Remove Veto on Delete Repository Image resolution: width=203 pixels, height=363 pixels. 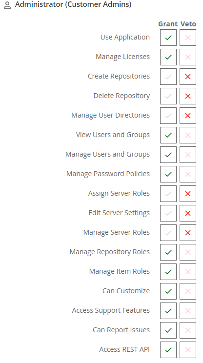188,96
